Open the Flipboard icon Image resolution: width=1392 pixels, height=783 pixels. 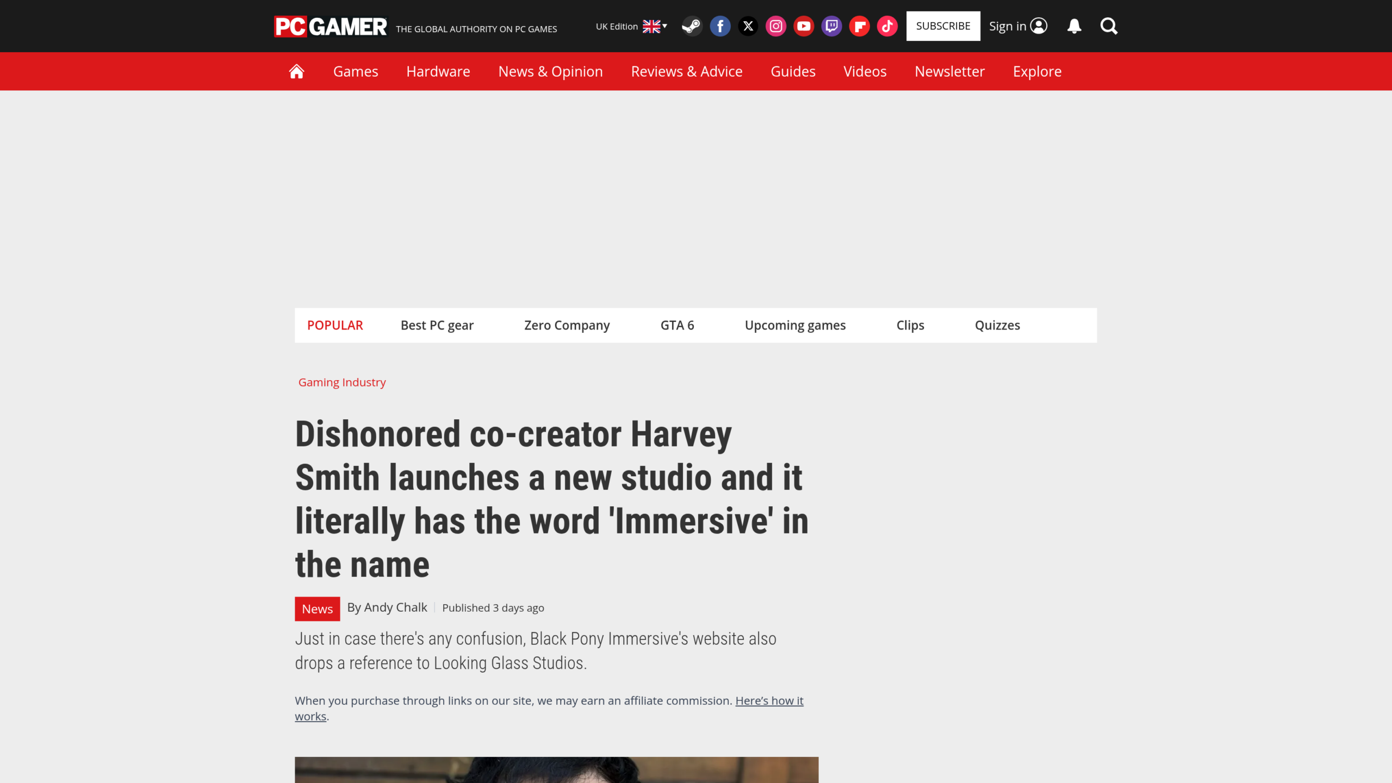(859, 26)
